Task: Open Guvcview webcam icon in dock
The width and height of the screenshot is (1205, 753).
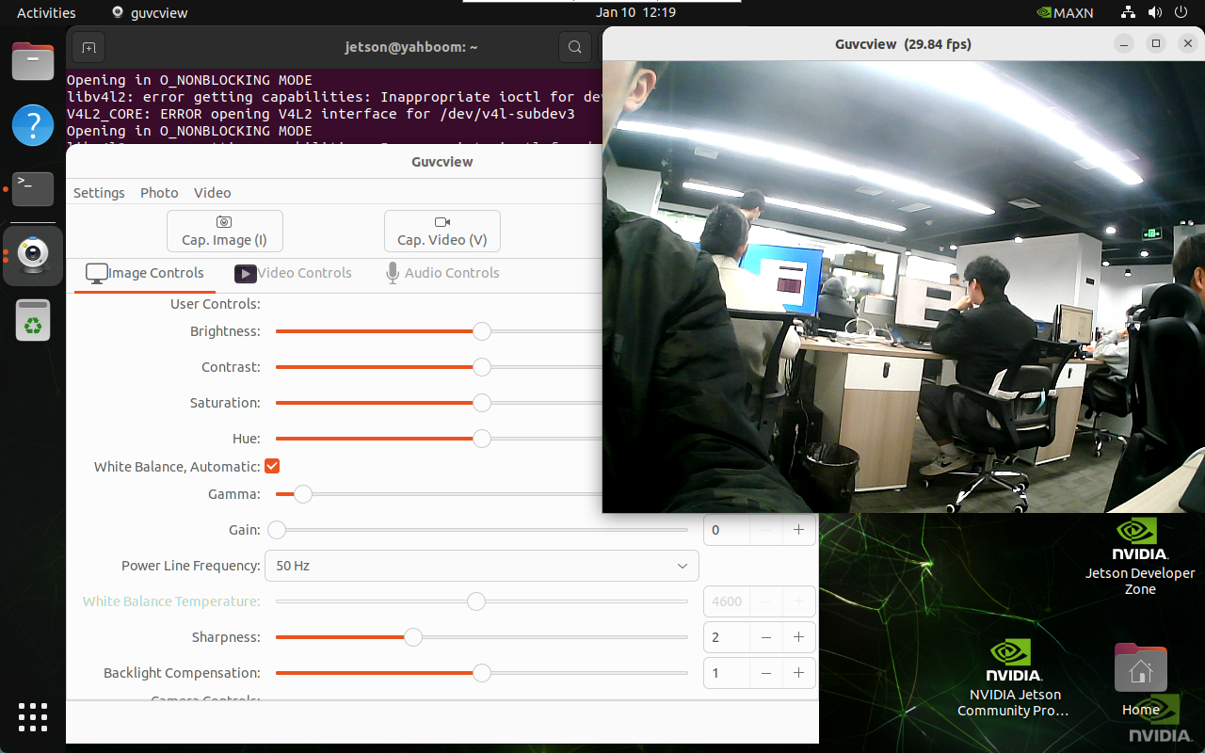Action: pyautogui.click(x=33, y=255)
